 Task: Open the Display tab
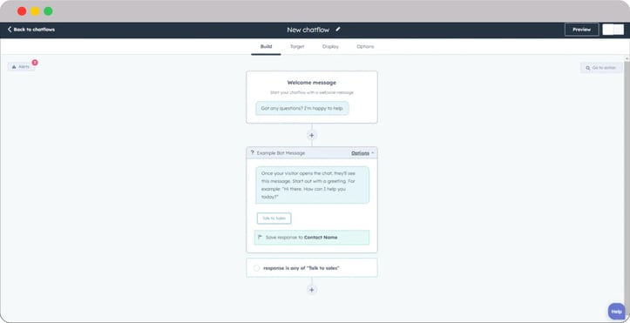(x=330, y=46)
